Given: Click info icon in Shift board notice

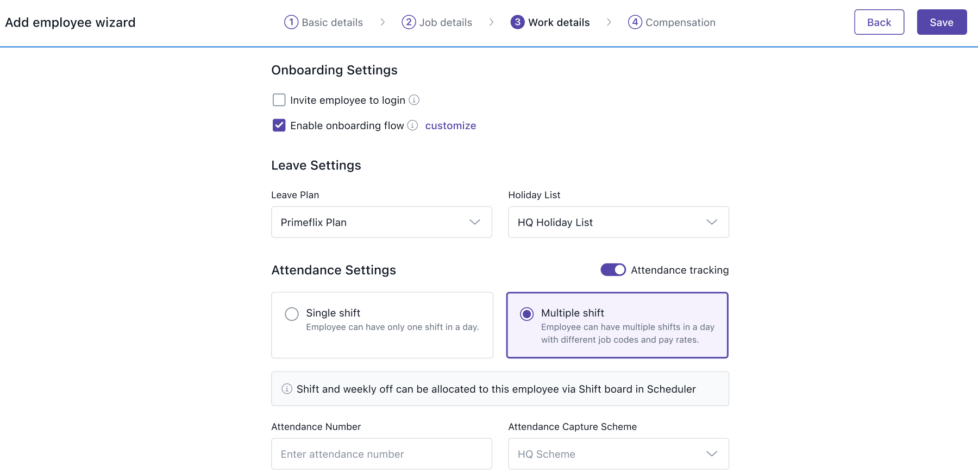Looking at the screenshot, I should (x=287, y=389).
